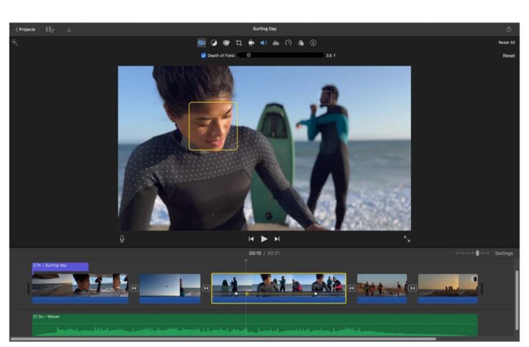
Task: Click the voiceover microphone icon
Action: tap(122, 239)
